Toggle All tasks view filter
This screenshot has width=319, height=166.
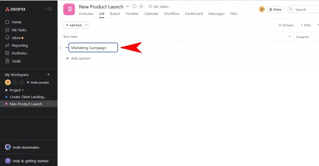click(286, 25)
